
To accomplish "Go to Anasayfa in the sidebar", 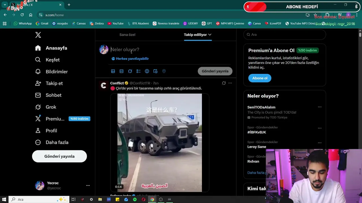I will 51,48.
